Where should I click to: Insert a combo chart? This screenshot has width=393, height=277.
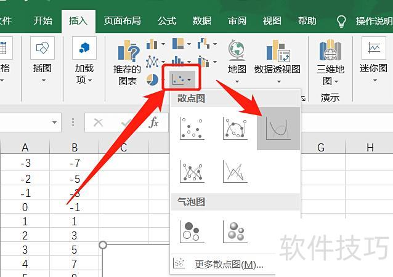coord(203,62)
